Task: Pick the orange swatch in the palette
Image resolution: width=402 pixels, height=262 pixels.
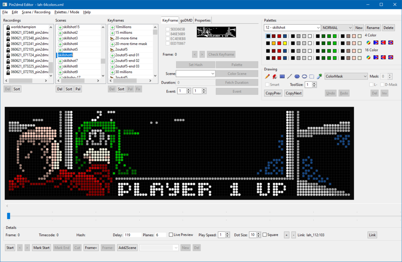Action: 273,43
